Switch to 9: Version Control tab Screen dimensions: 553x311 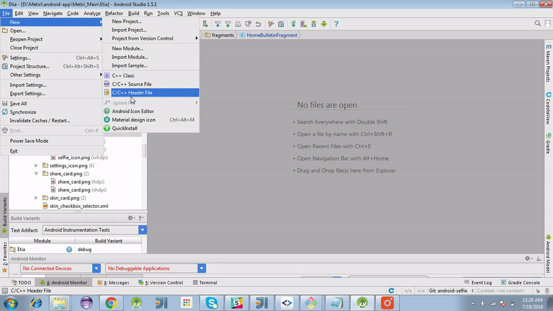click(x=161, y=282)
